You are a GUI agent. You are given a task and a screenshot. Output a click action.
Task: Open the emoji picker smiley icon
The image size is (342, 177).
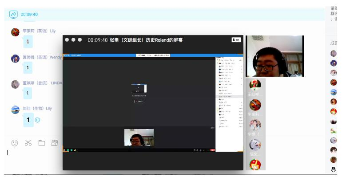(15, 143)
